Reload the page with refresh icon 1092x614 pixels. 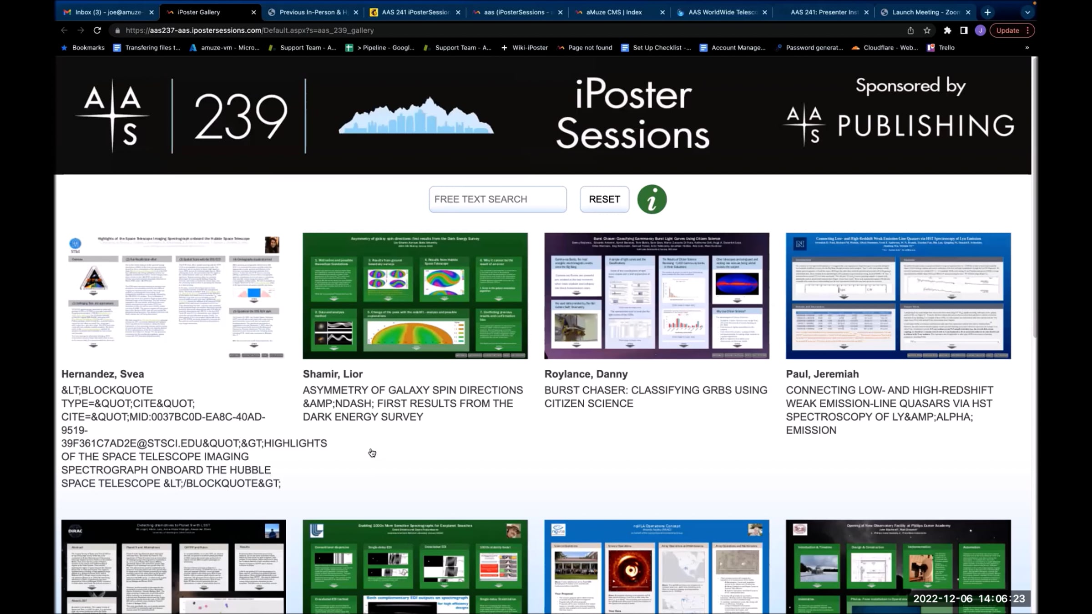pos(97,30)
